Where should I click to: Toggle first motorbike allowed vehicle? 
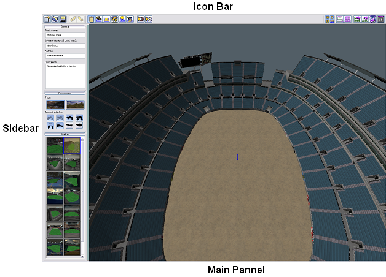50,118
